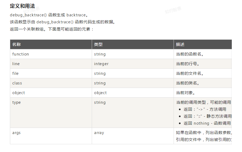The image size is (242, 152).
Task: Click the bullet item 返回 nothing 函数调用
Action: pos(207,123)
